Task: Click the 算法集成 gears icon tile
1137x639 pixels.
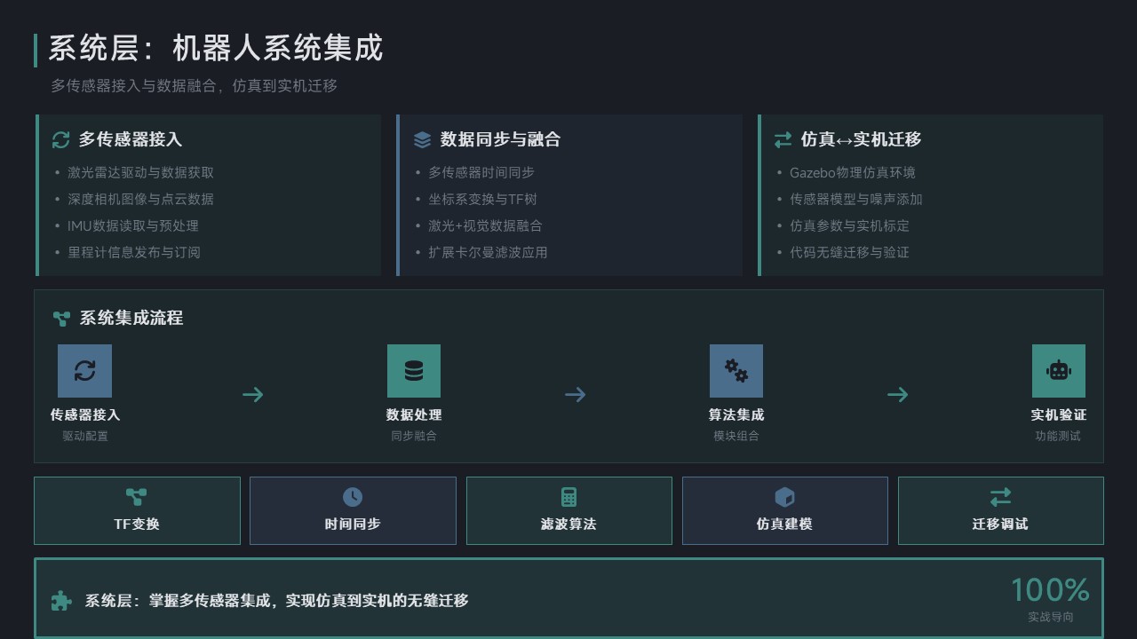Action: click(x=735, y=371)
